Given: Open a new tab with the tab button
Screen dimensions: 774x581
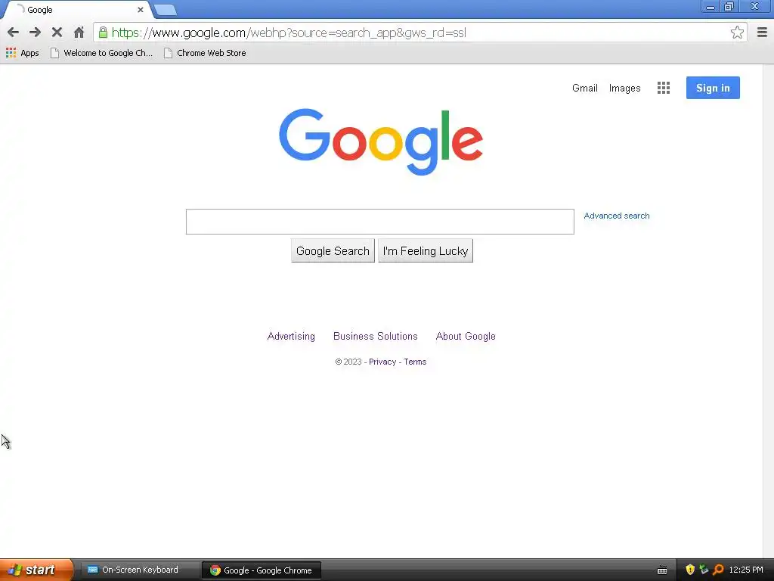Looking at the screenshot, I should coord(165,10).
